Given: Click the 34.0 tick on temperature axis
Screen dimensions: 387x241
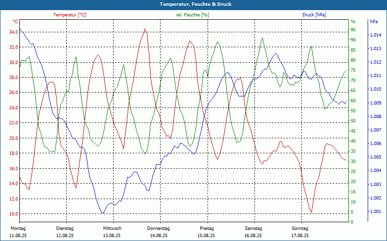Looking at the screenshot, I should pos(13,32).
